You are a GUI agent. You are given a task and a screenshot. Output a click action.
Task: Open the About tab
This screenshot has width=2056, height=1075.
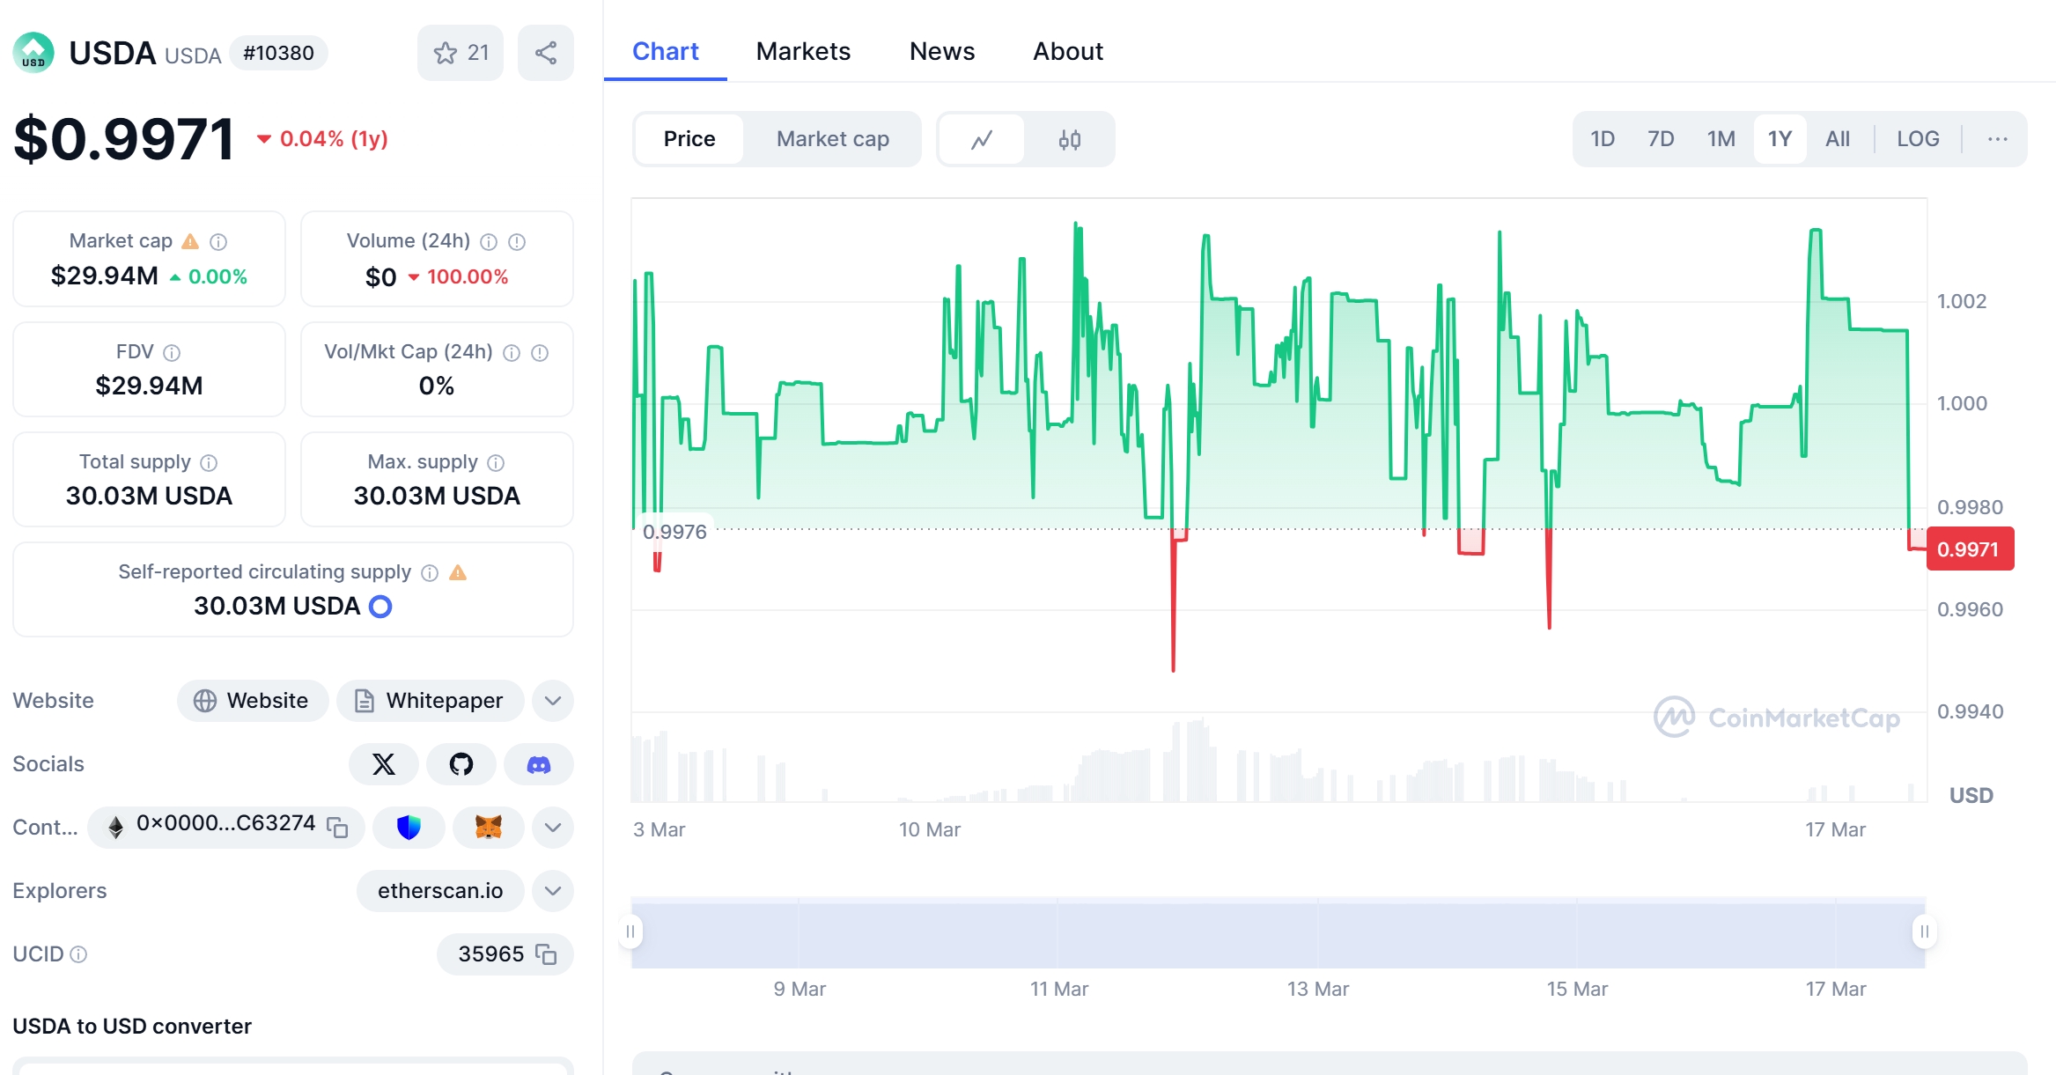pos(1068,51)
